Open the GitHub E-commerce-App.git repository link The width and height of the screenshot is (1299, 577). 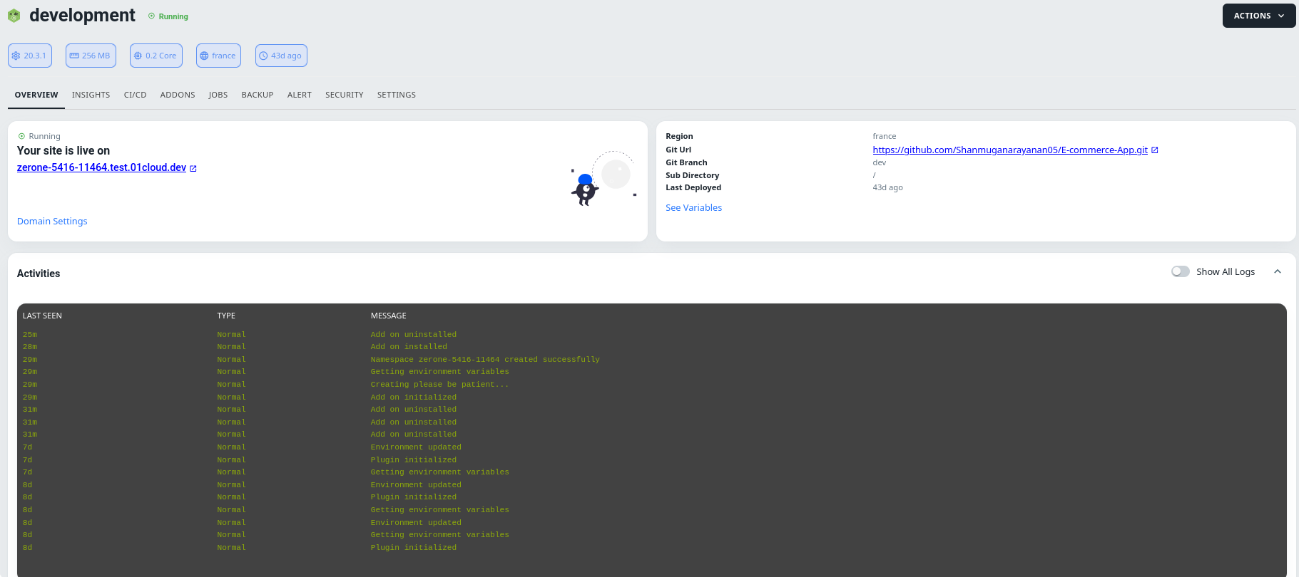(x=1010, y=150)
